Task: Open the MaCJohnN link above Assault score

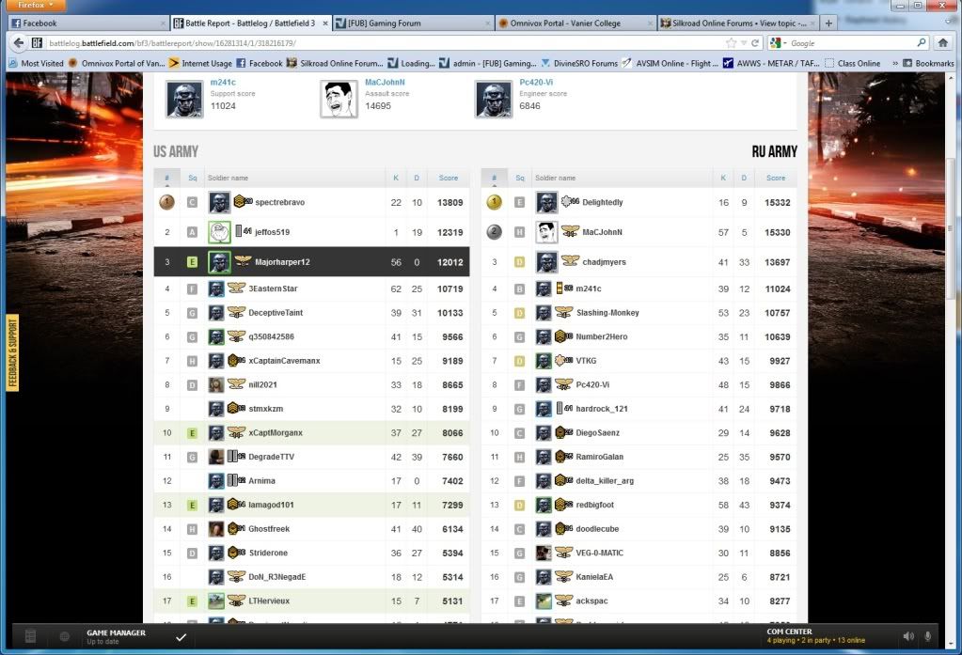Action: click(385, 82)
